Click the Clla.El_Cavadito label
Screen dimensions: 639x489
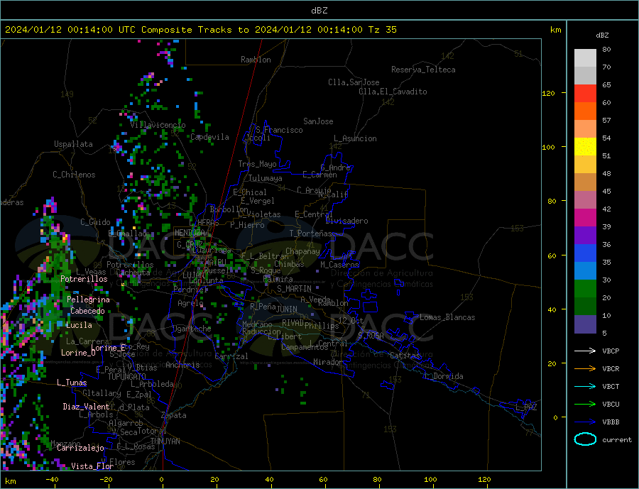pyautogui.click(x=393, y=92)
